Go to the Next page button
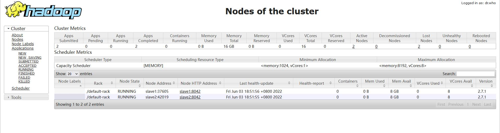 477,104
